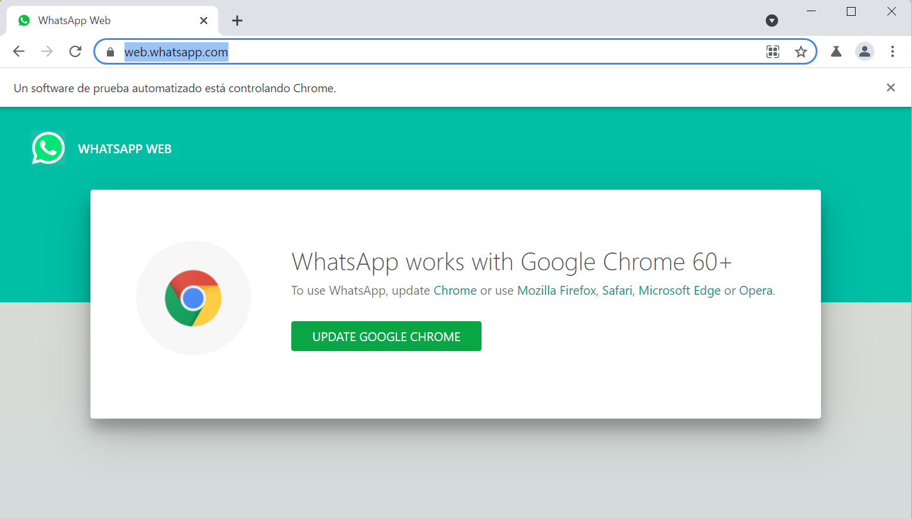
Task: Bookmark this page with the star icon
Action: (801, 52)
